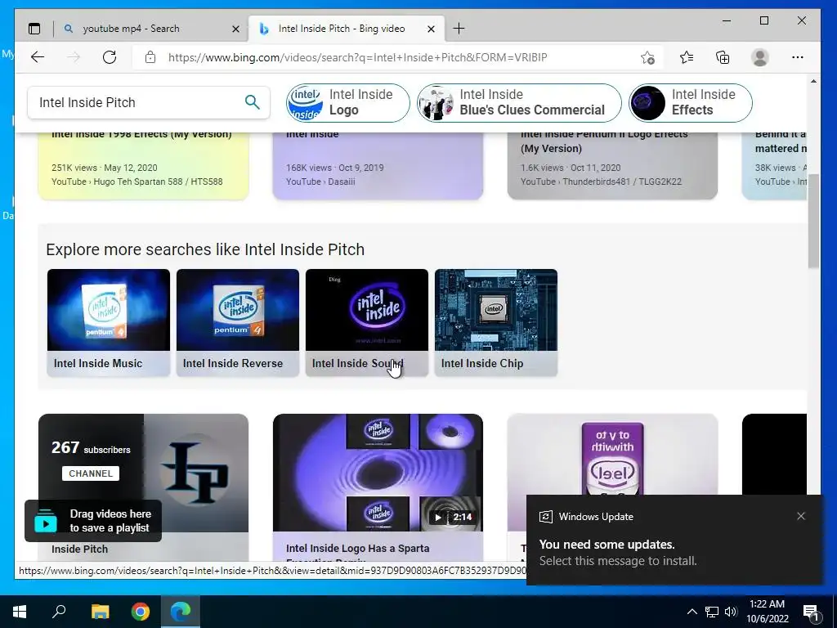Screen dimensions: 837x628
Task: Click the playlist play icon
Action: point(46,522)
